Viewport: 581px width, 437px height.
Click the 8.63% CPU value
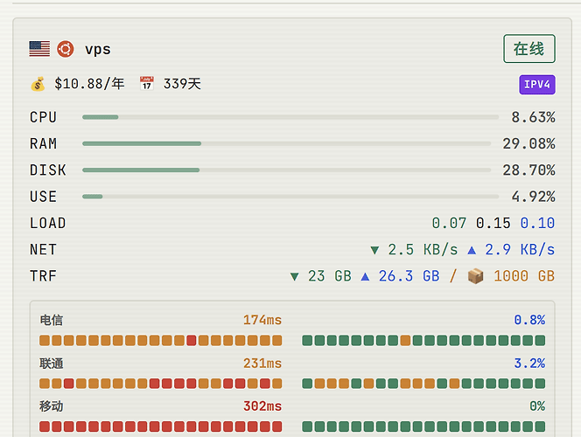533,117
